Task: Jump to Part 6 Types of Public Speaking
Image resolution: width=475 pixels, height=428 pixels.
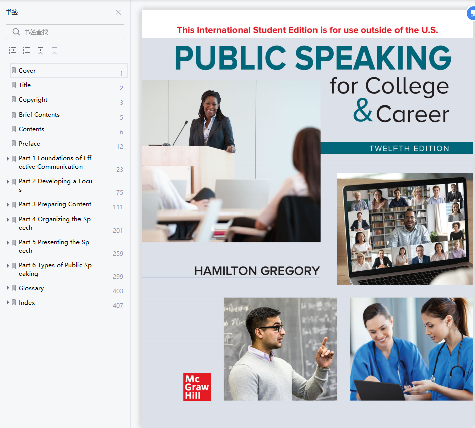Action: click(x=55, y=269)
